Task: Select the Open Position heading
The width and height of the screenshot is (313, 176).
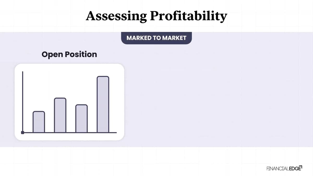Action: pos(69,54)
